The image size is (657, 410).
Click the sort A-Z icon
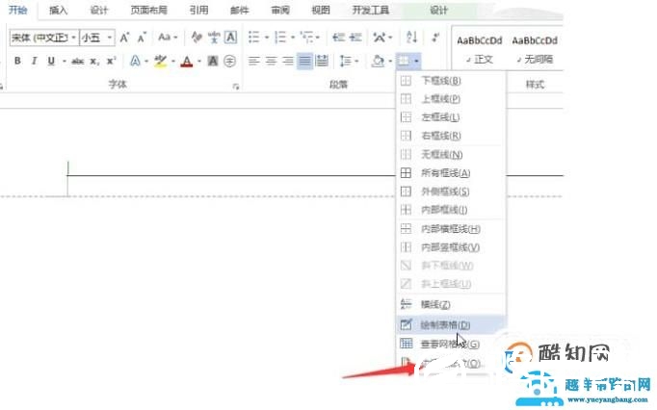tap(411, 38)
